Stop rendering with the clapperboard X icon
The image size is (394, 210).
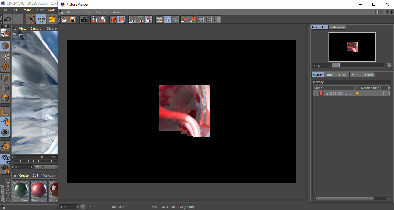pos(84,19)
